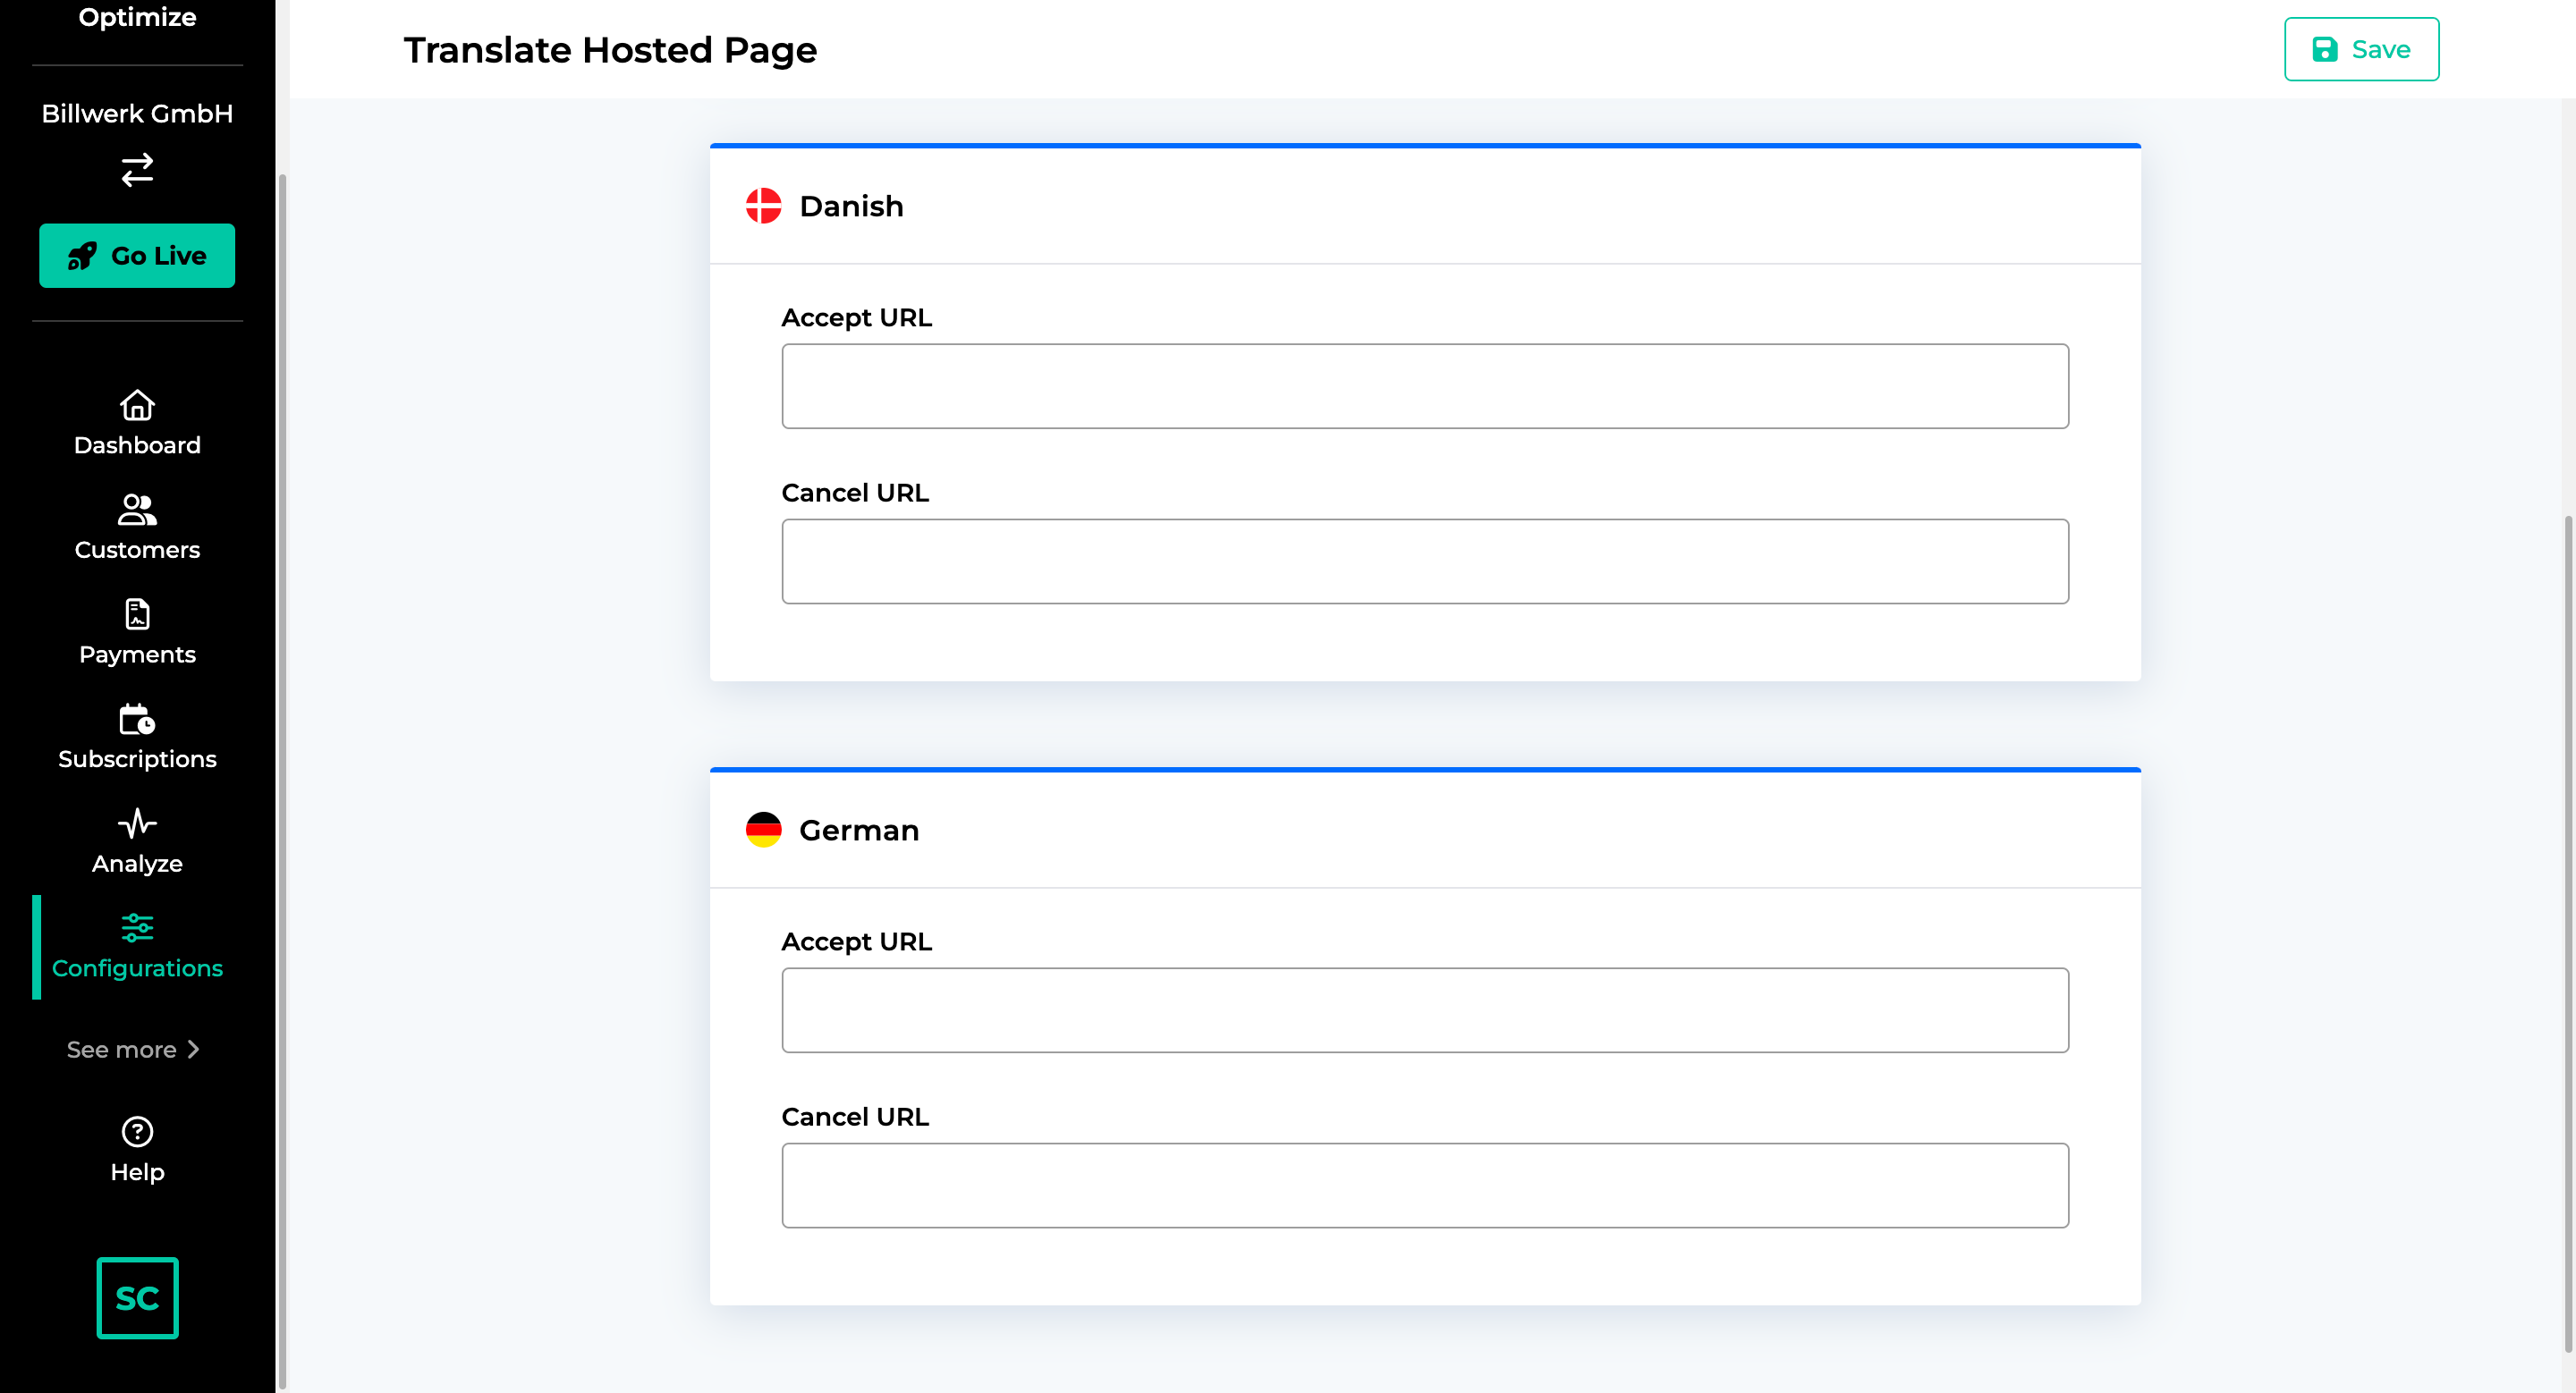
Task: Click the Configurations icon in sidebar
Action: coord(137,926)
